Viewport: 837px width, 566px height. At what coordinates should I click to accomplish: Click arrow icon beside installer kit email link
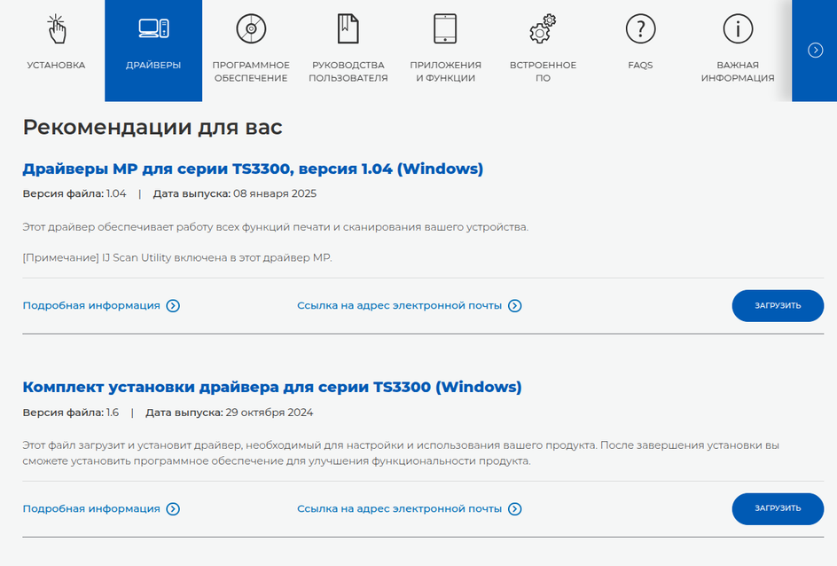[514, 509]
